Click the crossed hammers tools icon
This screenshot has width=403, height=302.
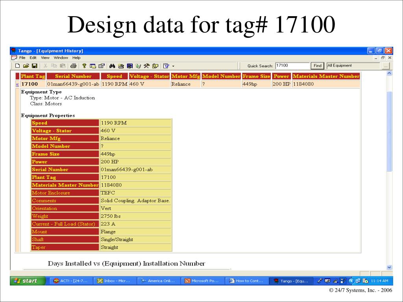[x=146, y=66]
